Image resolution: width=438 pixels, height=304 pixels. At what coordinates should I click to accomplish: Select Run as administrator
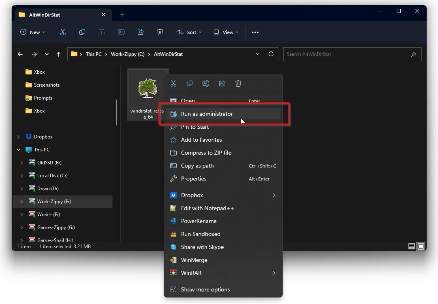[x=207, y=114]
